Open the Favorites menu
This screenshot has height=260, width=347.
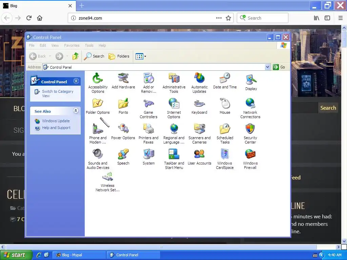72,45
